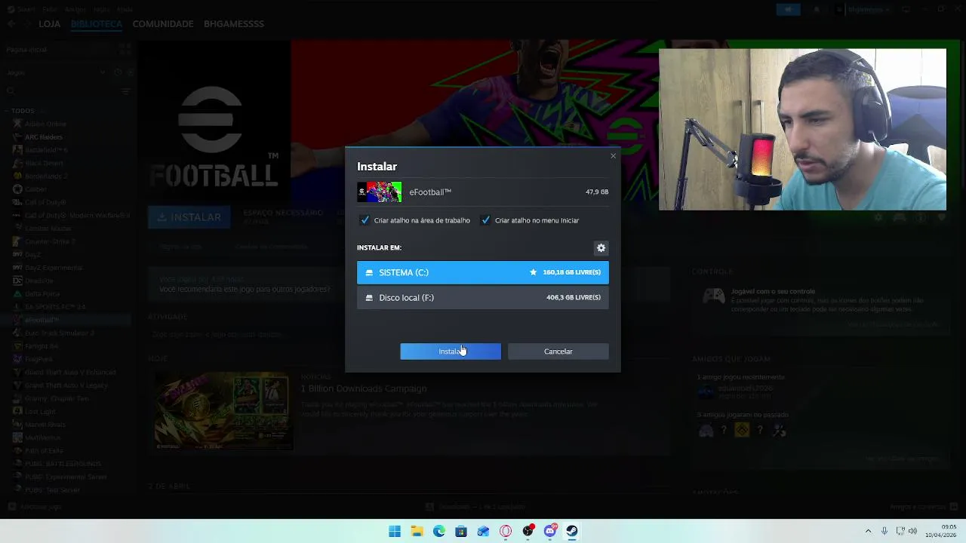Open Microsoft Store from taskbar

[x=461, y=532]
